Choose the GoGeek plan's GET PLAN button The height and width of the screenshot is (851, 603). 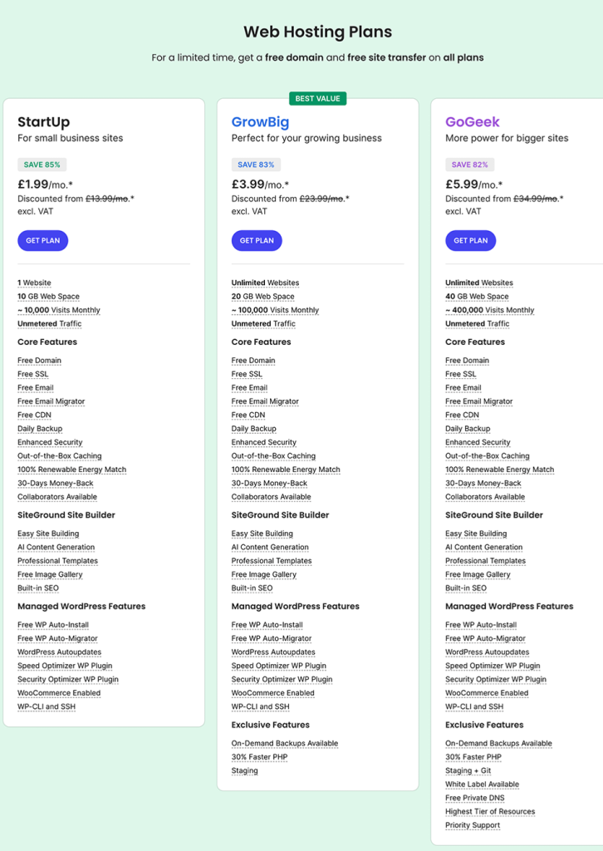470,241
